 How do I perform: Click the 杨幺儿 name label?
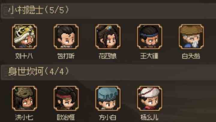149,118
